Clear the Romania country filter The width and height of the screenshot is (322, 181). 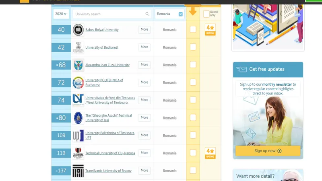tap(180, 14)
